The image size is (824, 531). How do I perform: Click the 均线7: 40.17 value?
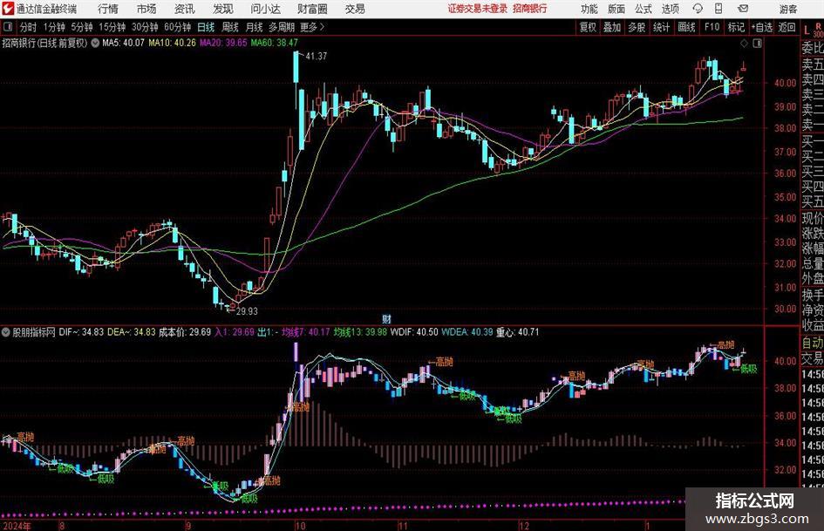[x=306, y=332]
